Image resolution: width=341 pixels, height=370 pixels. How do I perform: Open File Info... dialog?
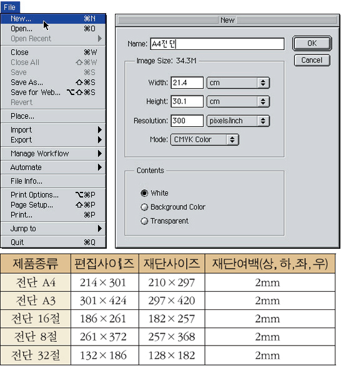[53, 181]
